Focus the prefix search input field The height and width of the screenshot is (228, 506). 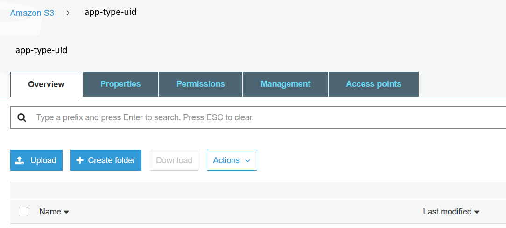pos(261,117)
